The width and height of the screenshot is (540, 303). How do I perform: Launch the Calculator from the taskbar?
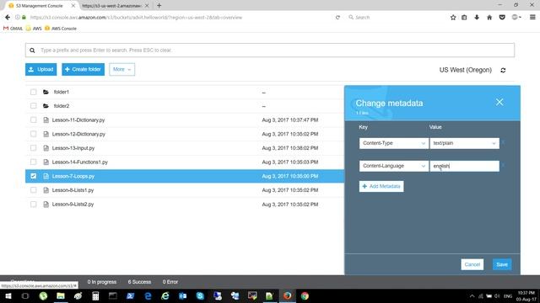(x=95, y=295)
